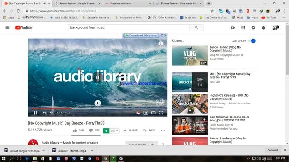Click into the YouTube search field
The image size is (289, 162).
click(x=129, y=27)
